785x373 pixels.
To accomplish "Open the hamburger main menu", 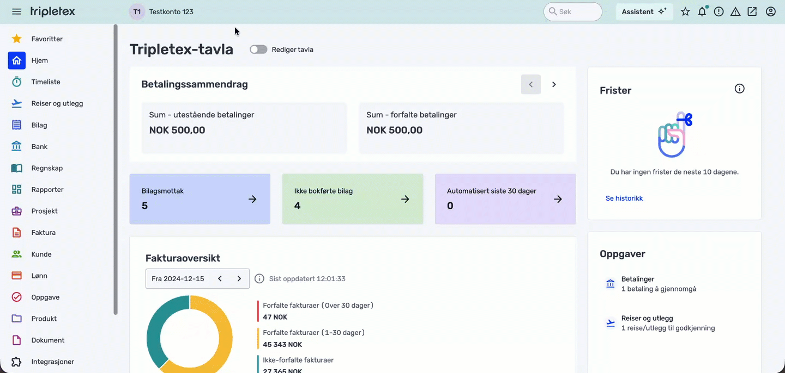I will pos(16,11).
